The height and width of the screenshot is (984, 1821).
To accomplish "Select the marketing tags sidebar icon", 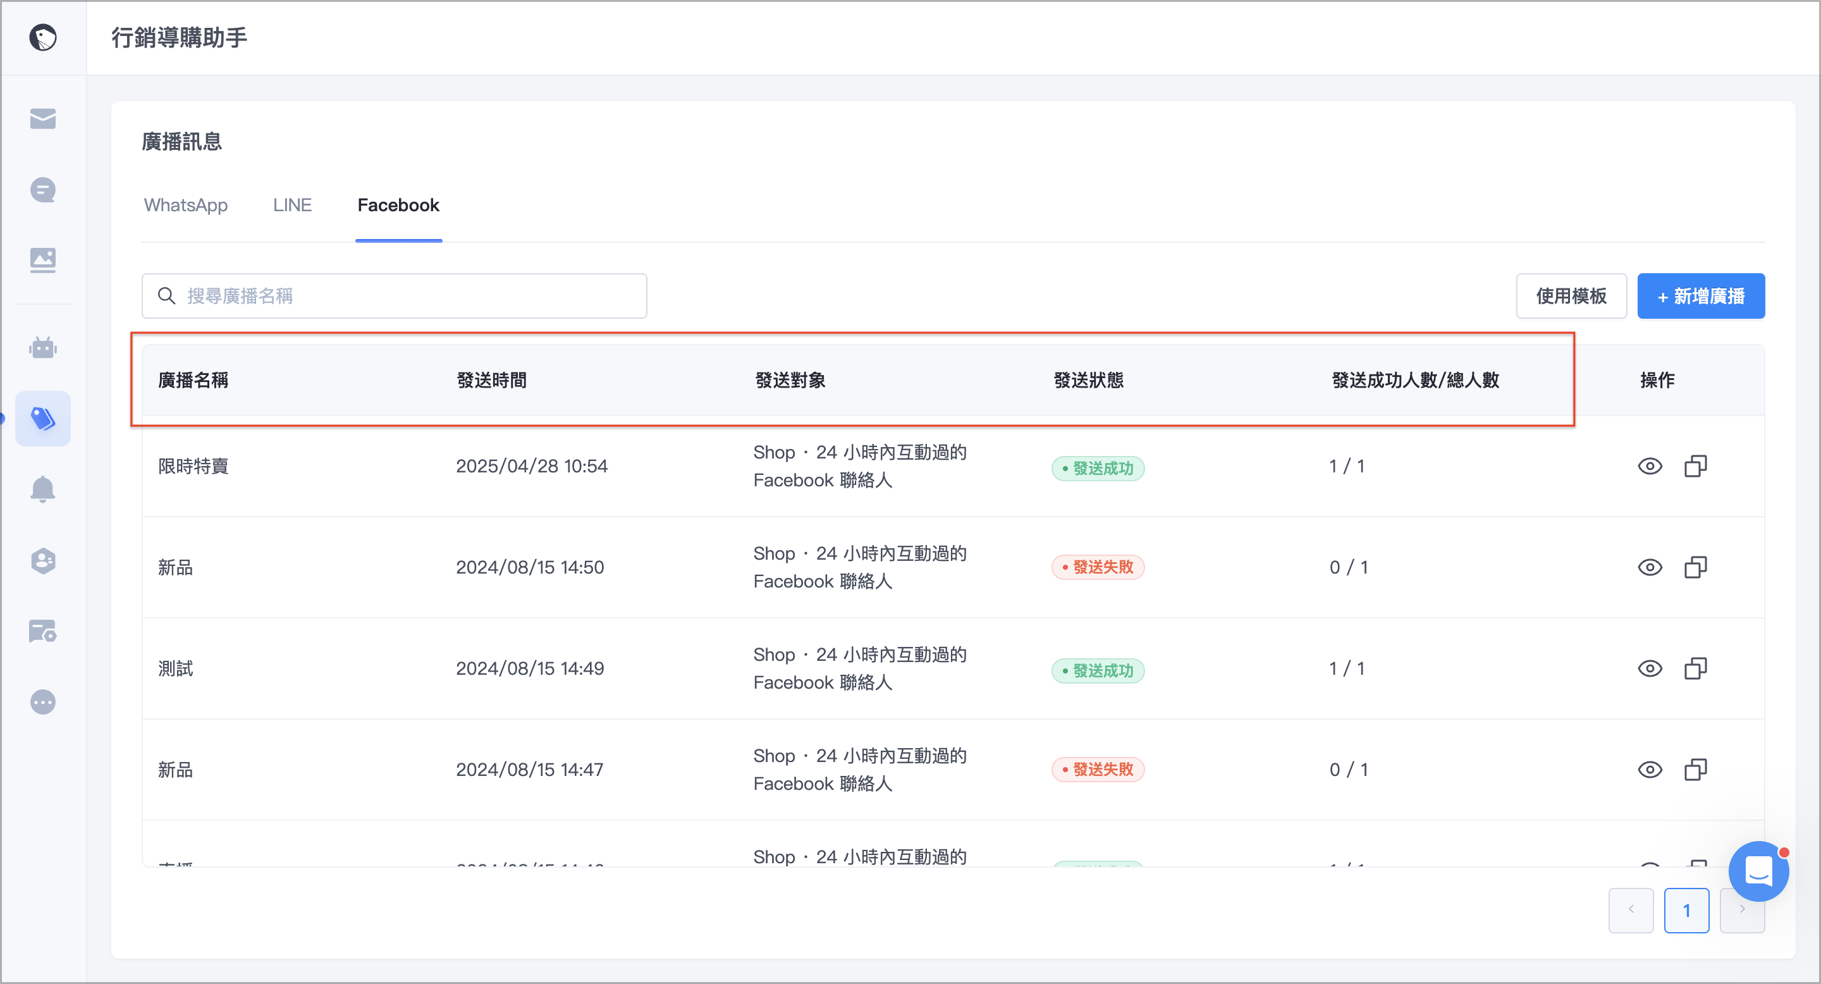I will point(43,419).
